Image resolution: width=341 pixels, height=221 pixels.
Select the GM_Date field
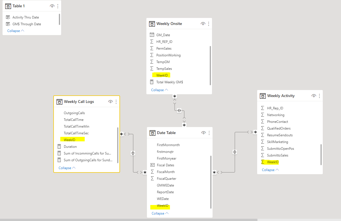point(163,35)
